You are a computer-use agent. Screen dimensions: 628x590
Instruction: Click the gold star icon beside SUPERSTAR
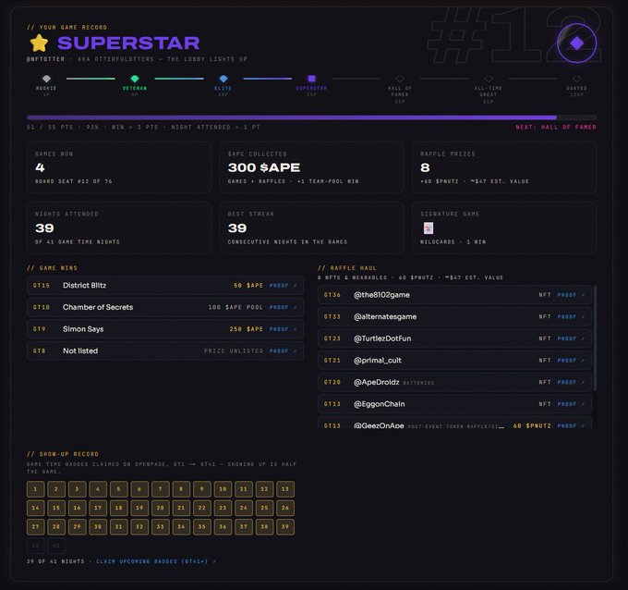39,43
